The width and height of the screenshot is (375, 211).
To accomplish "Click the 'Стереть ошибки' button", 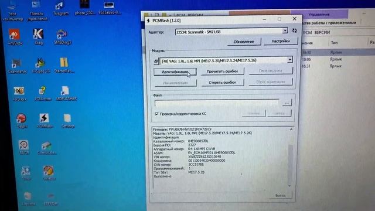I will pyautogui.click(x=223, y=82).
